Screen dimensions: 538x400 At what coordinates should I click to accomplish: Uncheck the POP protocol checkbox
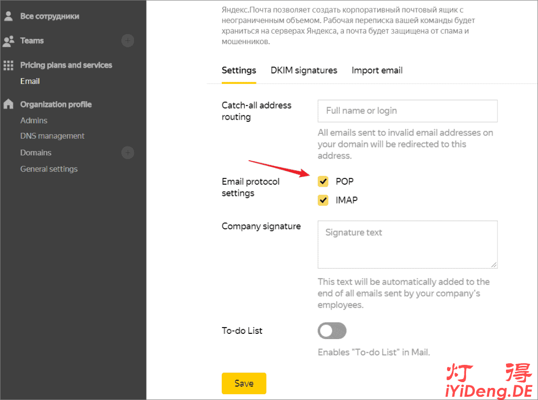point(323,182)
